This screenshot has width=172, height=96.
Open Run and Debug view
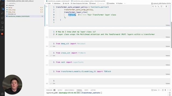2,13
